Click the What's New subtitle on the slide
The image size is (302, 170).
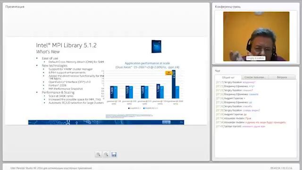tap(48, 51)
